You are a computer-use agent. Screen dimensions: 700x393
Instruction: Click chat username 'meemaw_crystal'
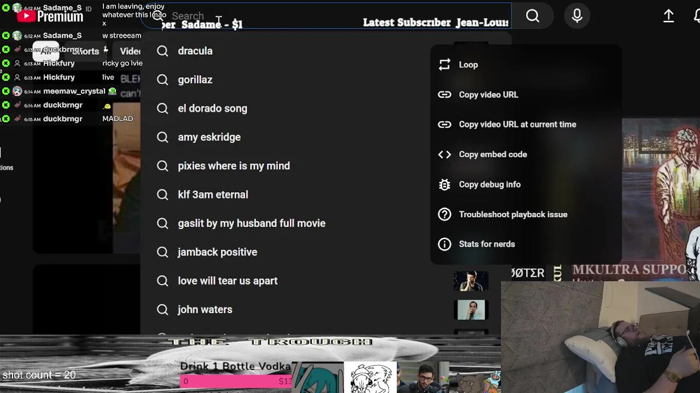pos(74,91)
